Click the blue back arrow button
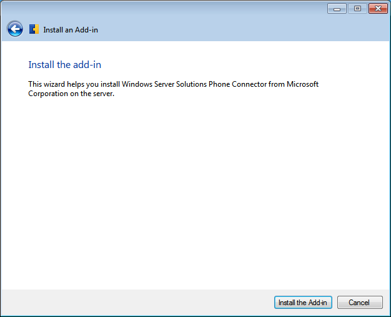 click(15, 29)
